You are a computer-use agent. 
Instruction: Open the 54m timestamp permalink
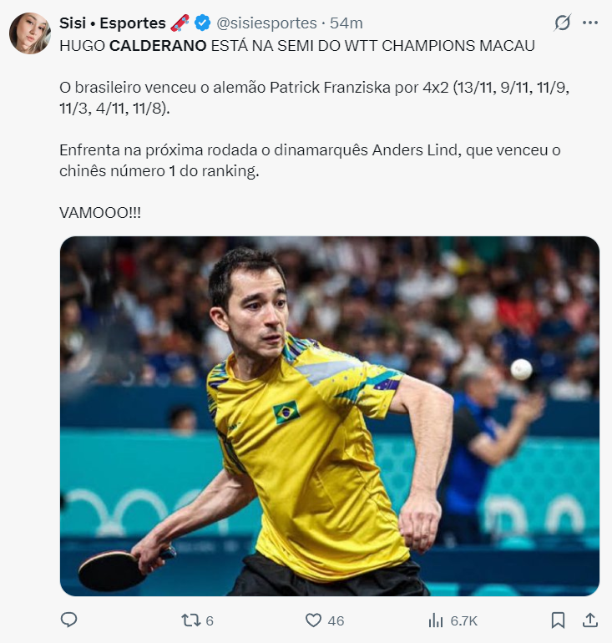point(346,23)
